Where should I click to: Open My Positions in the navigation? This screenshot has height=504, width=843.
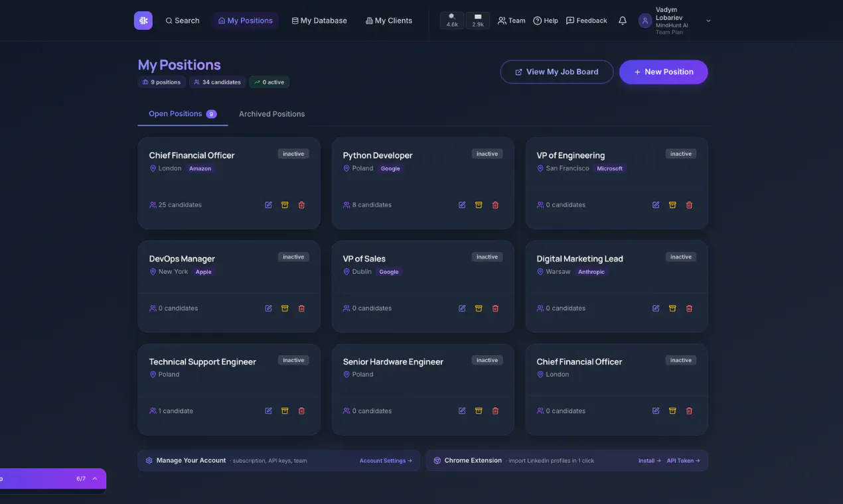click(246, 21)
